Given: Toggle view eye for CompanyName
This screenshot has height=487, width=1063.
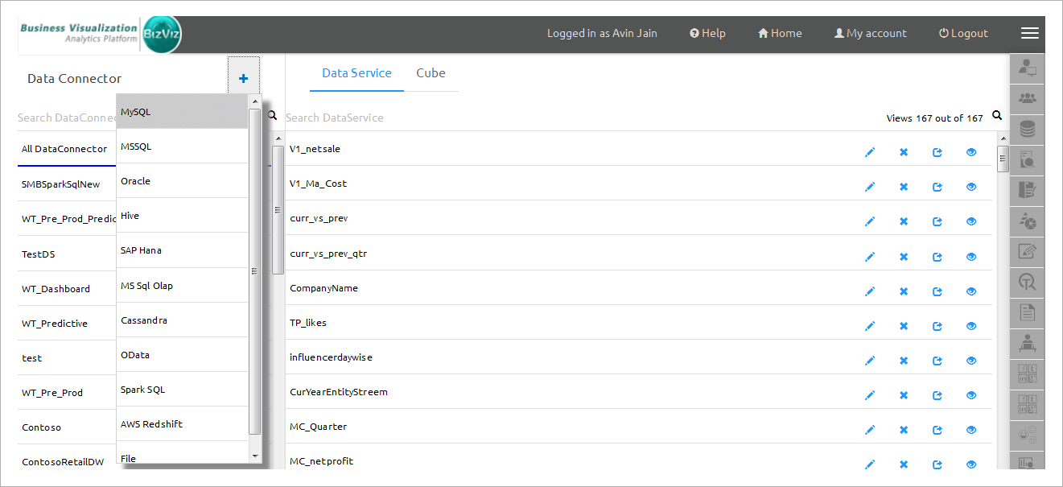Looking at the screenshot, I should coord(971,291).
